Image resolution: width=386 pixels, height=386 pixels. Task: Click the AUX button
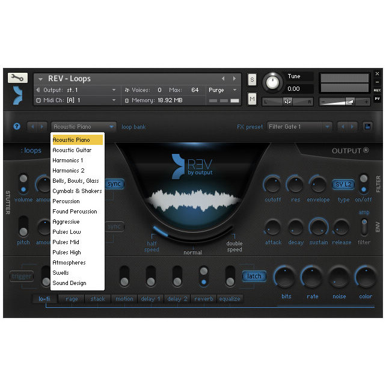[377, 90]
